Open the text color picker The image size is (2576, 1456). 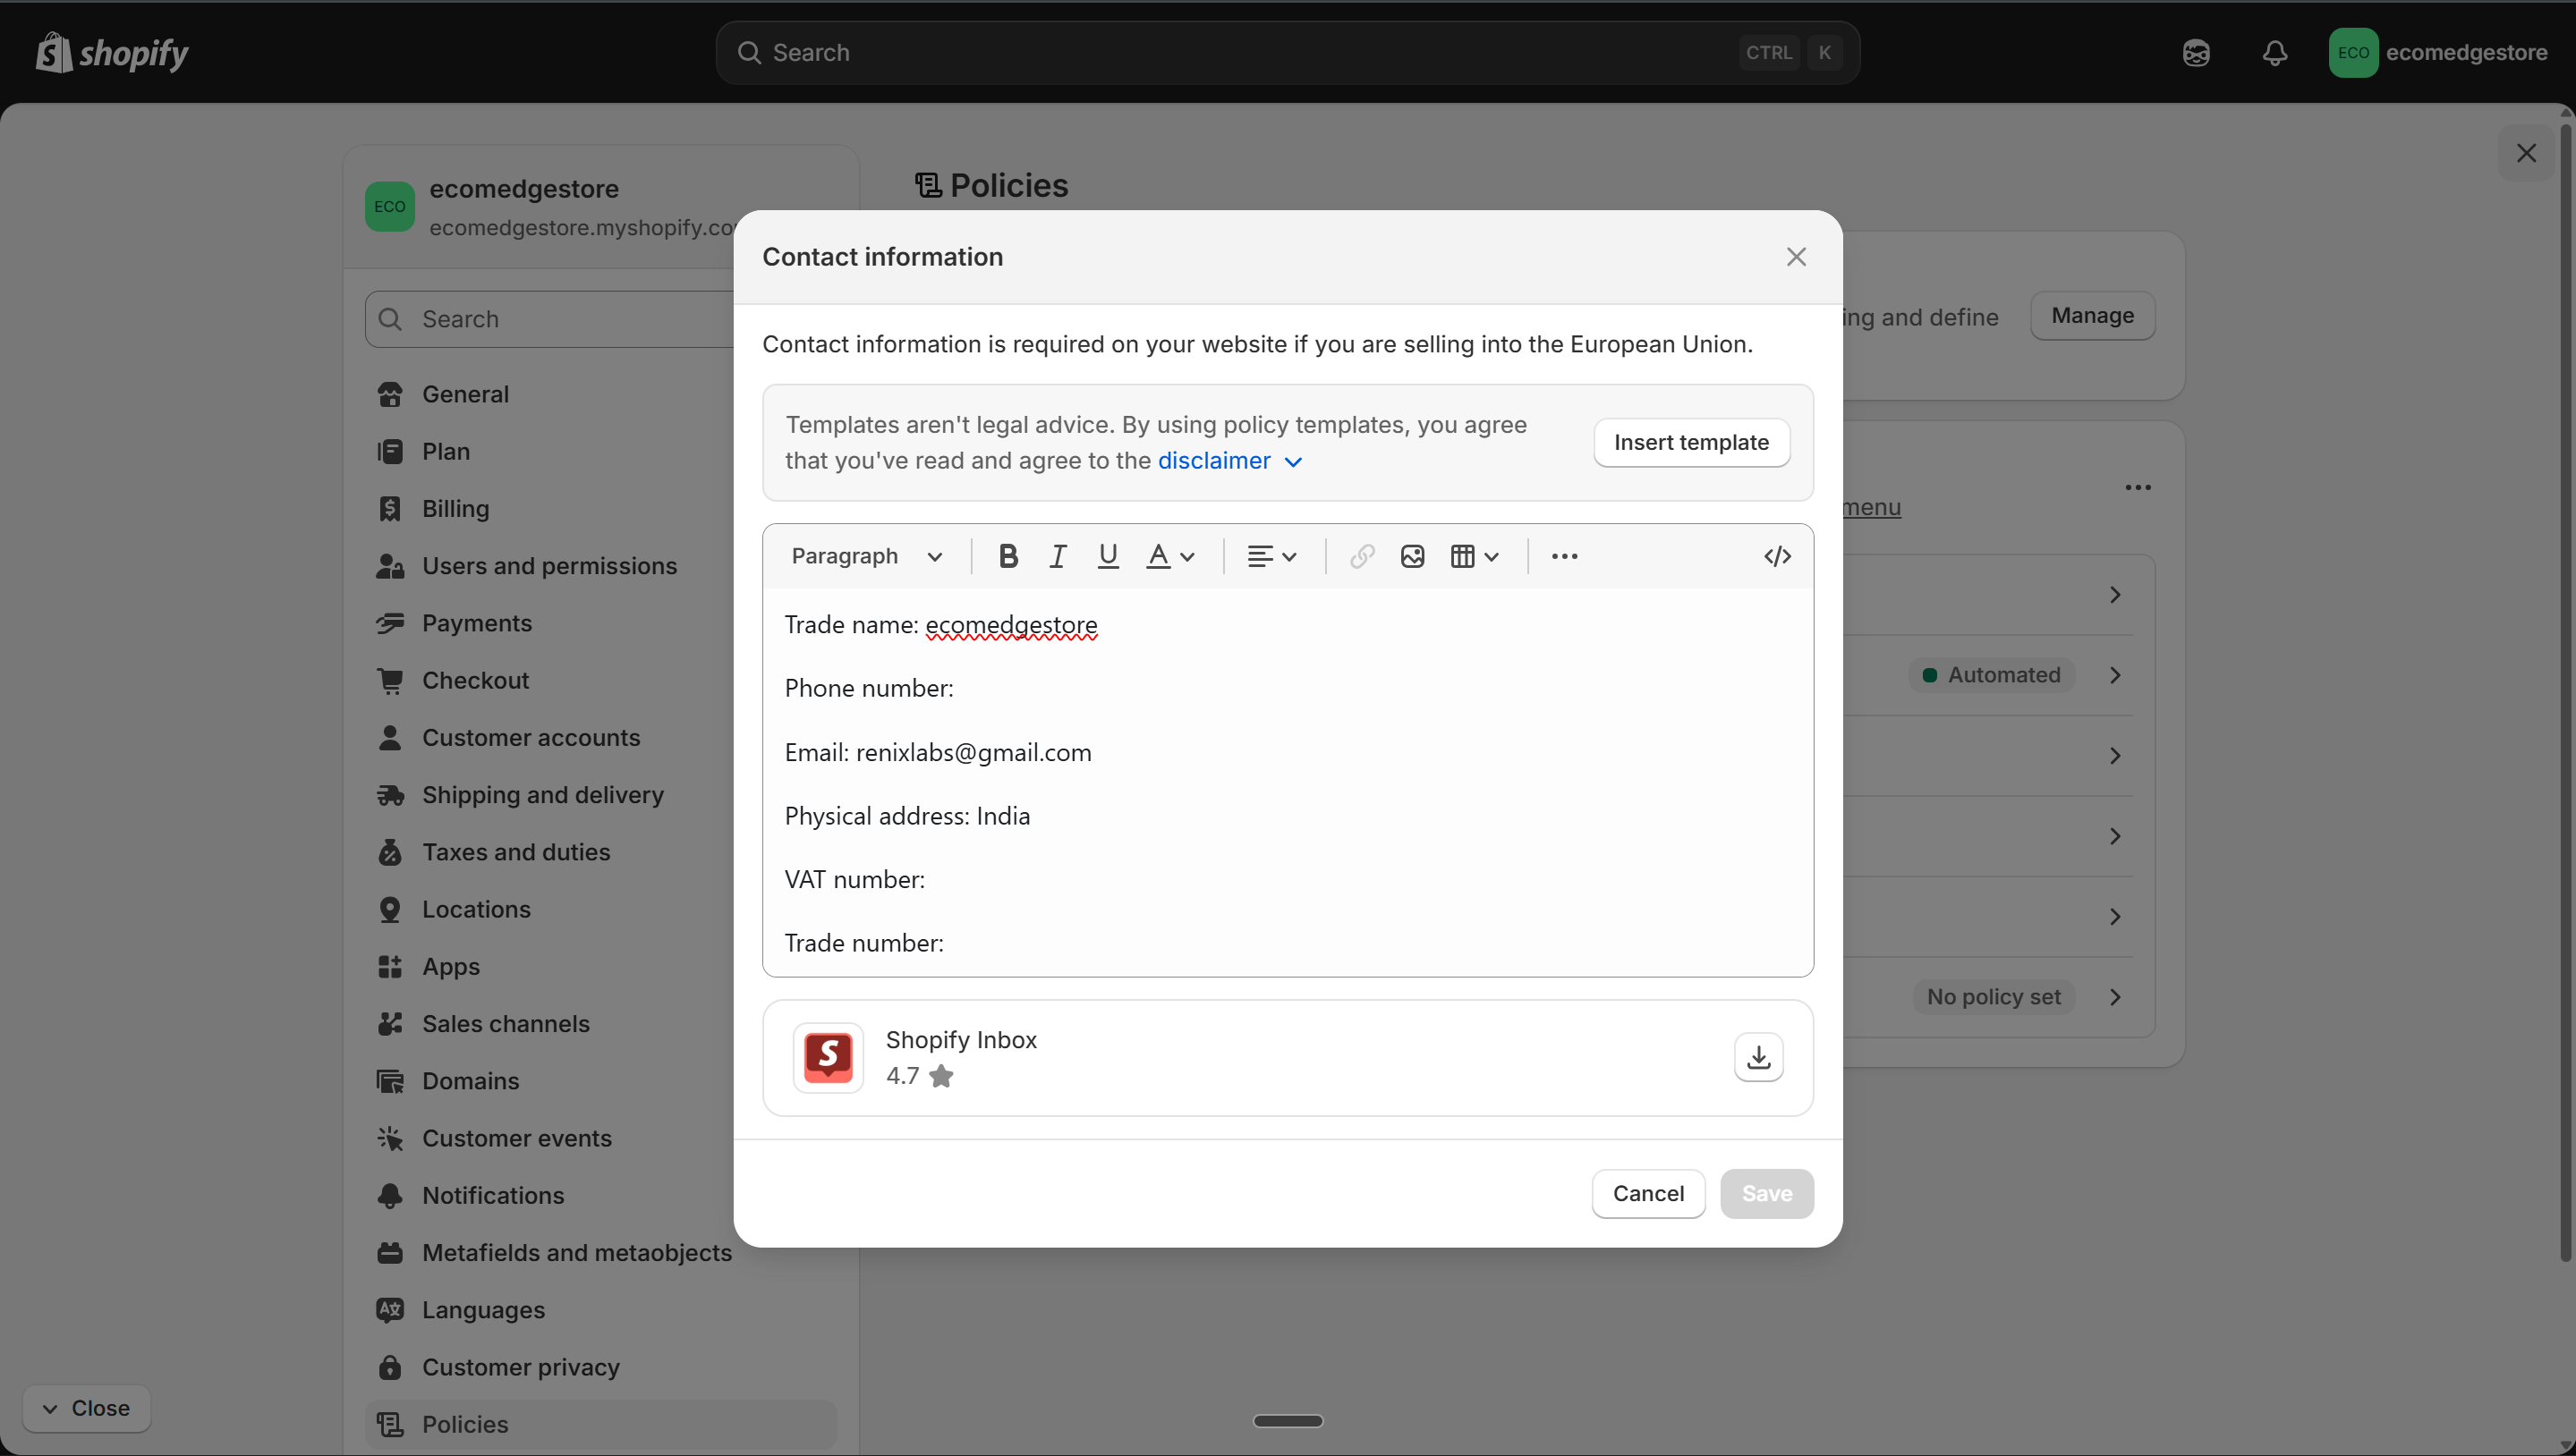1169,556
